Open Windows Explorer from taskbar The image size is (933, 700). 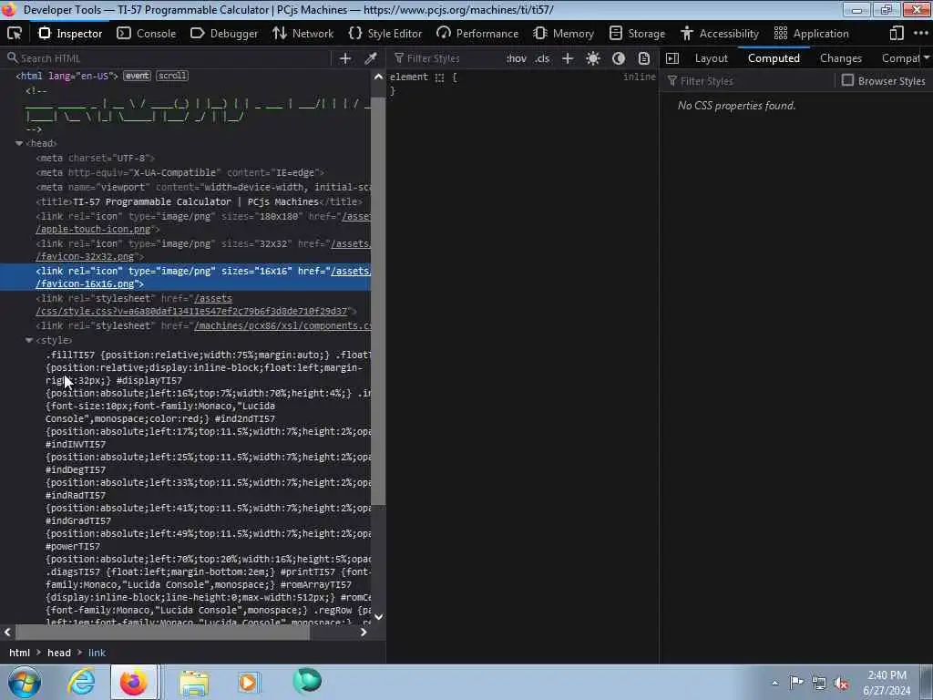click(x=194, y=682)
